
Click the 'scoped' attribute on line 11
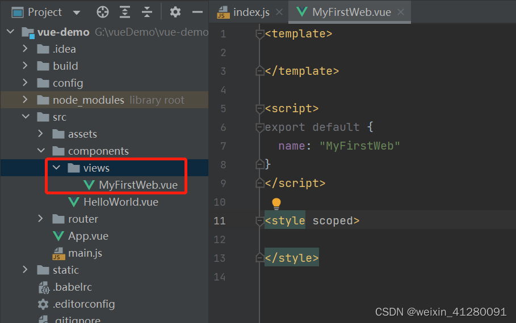333,220
